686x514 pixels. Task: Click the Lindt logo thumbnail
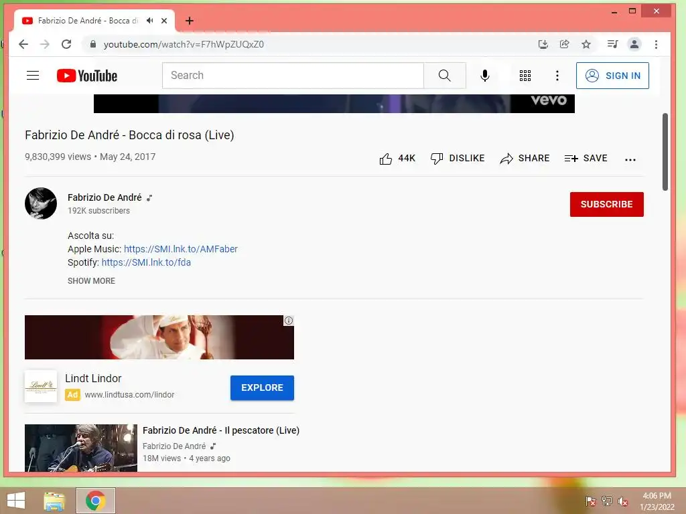tap(41, 386)
